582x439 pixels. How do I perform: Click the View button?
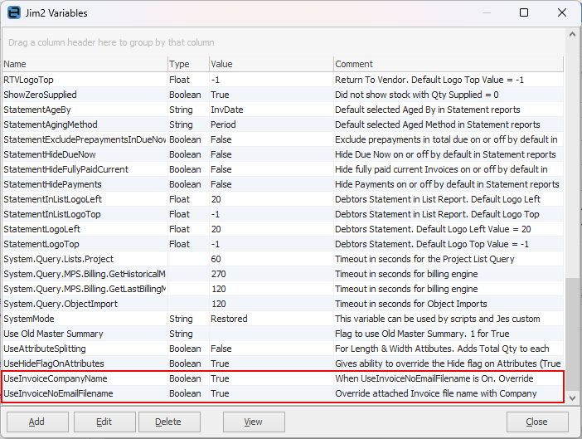254,422
